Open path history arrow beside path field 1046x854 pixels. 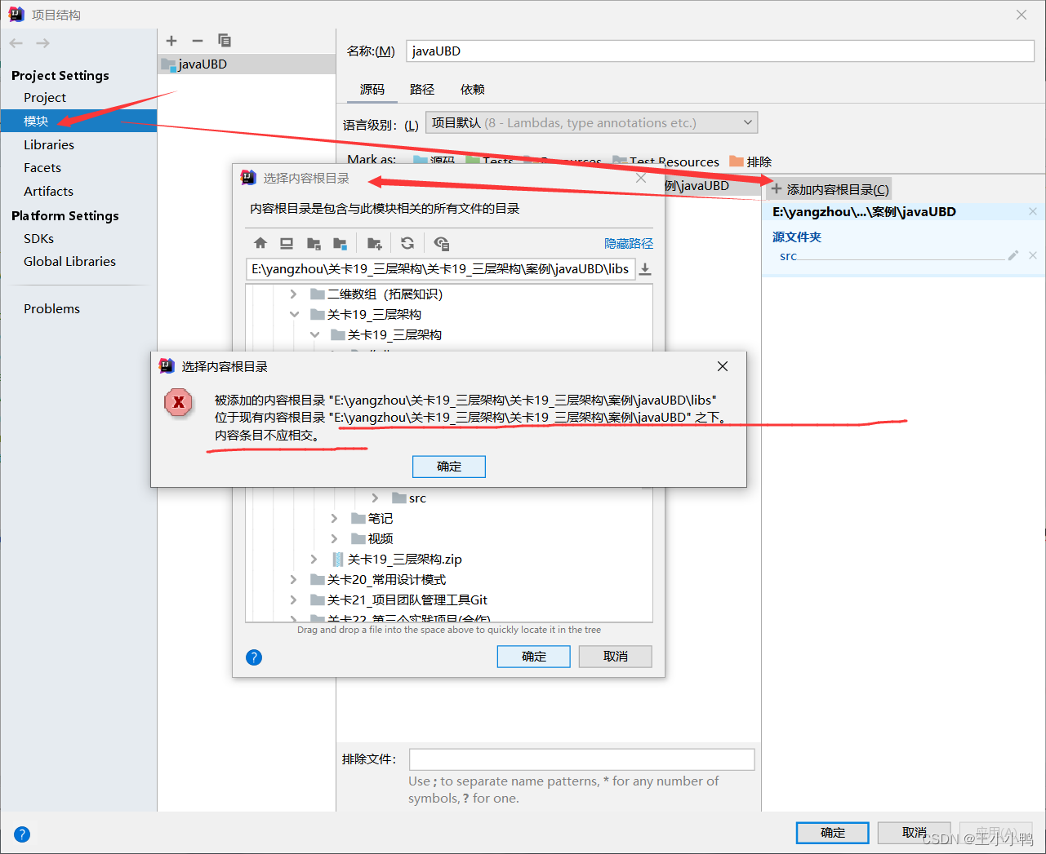(x=645, y=269)
